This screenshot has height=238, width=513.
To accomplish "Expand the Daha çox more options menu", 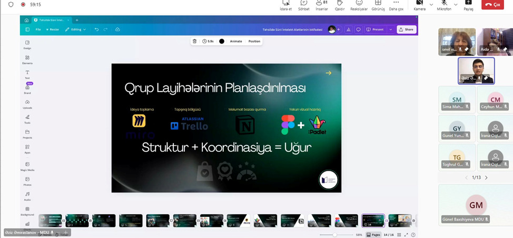I will pyautogui.click(x=396, y=5).
